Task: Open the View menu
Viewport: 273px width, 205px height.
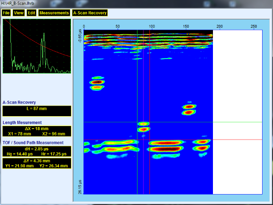Action: point(19,13)
